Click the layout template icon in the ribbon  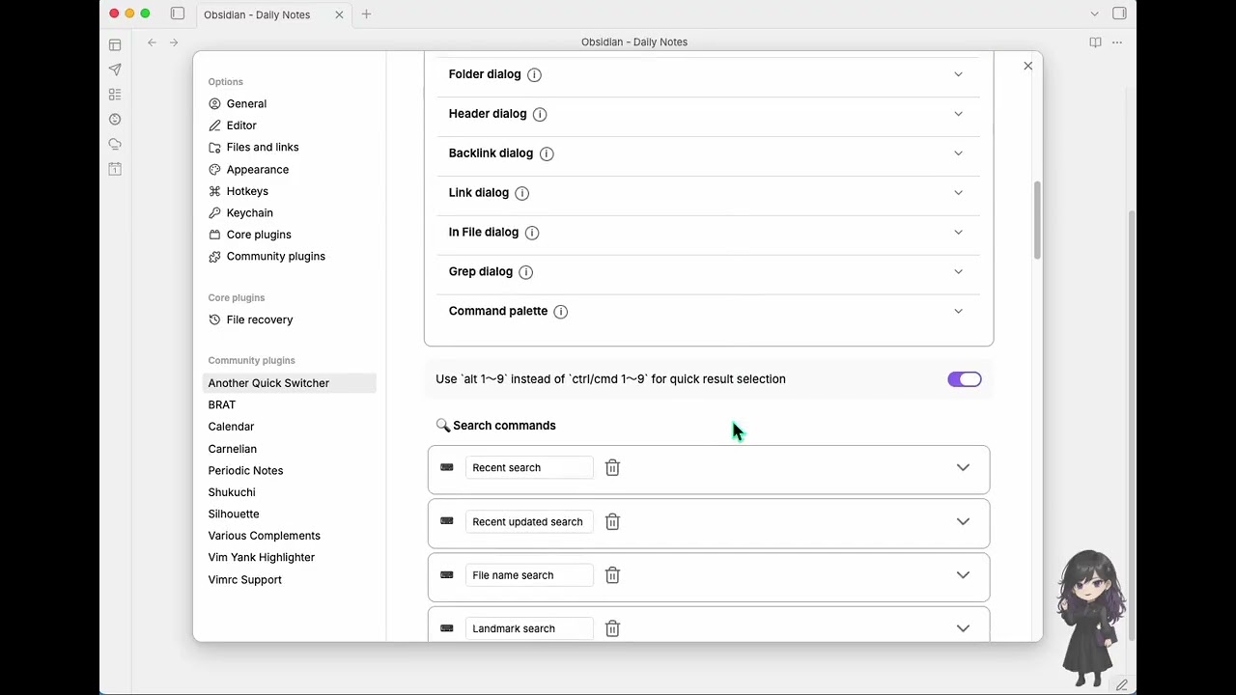(x=115, y=44)
